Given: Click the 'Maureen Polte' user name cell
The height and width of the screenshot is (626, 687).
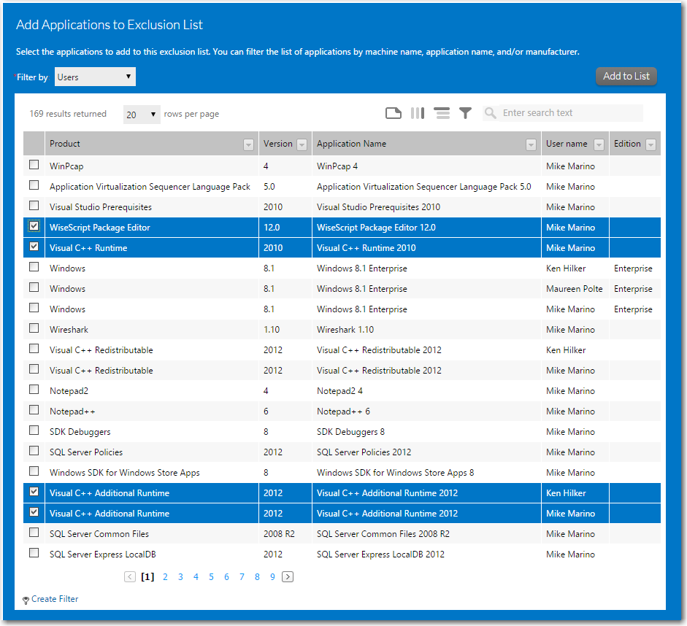Looking at the screenshot, I should 575,289.
